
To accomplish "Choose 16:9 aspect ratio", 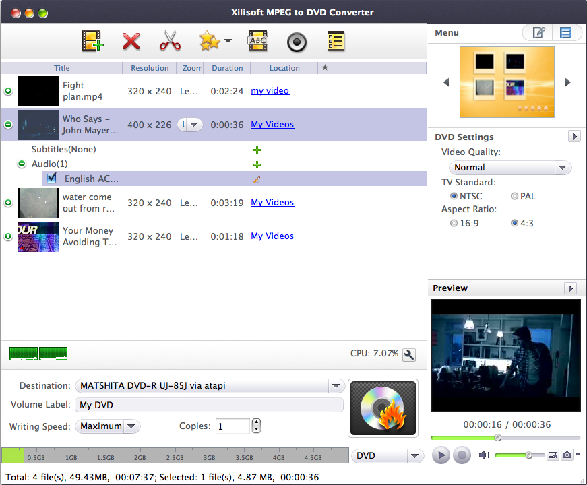I will pyautogui.click(x=454, y=223).
